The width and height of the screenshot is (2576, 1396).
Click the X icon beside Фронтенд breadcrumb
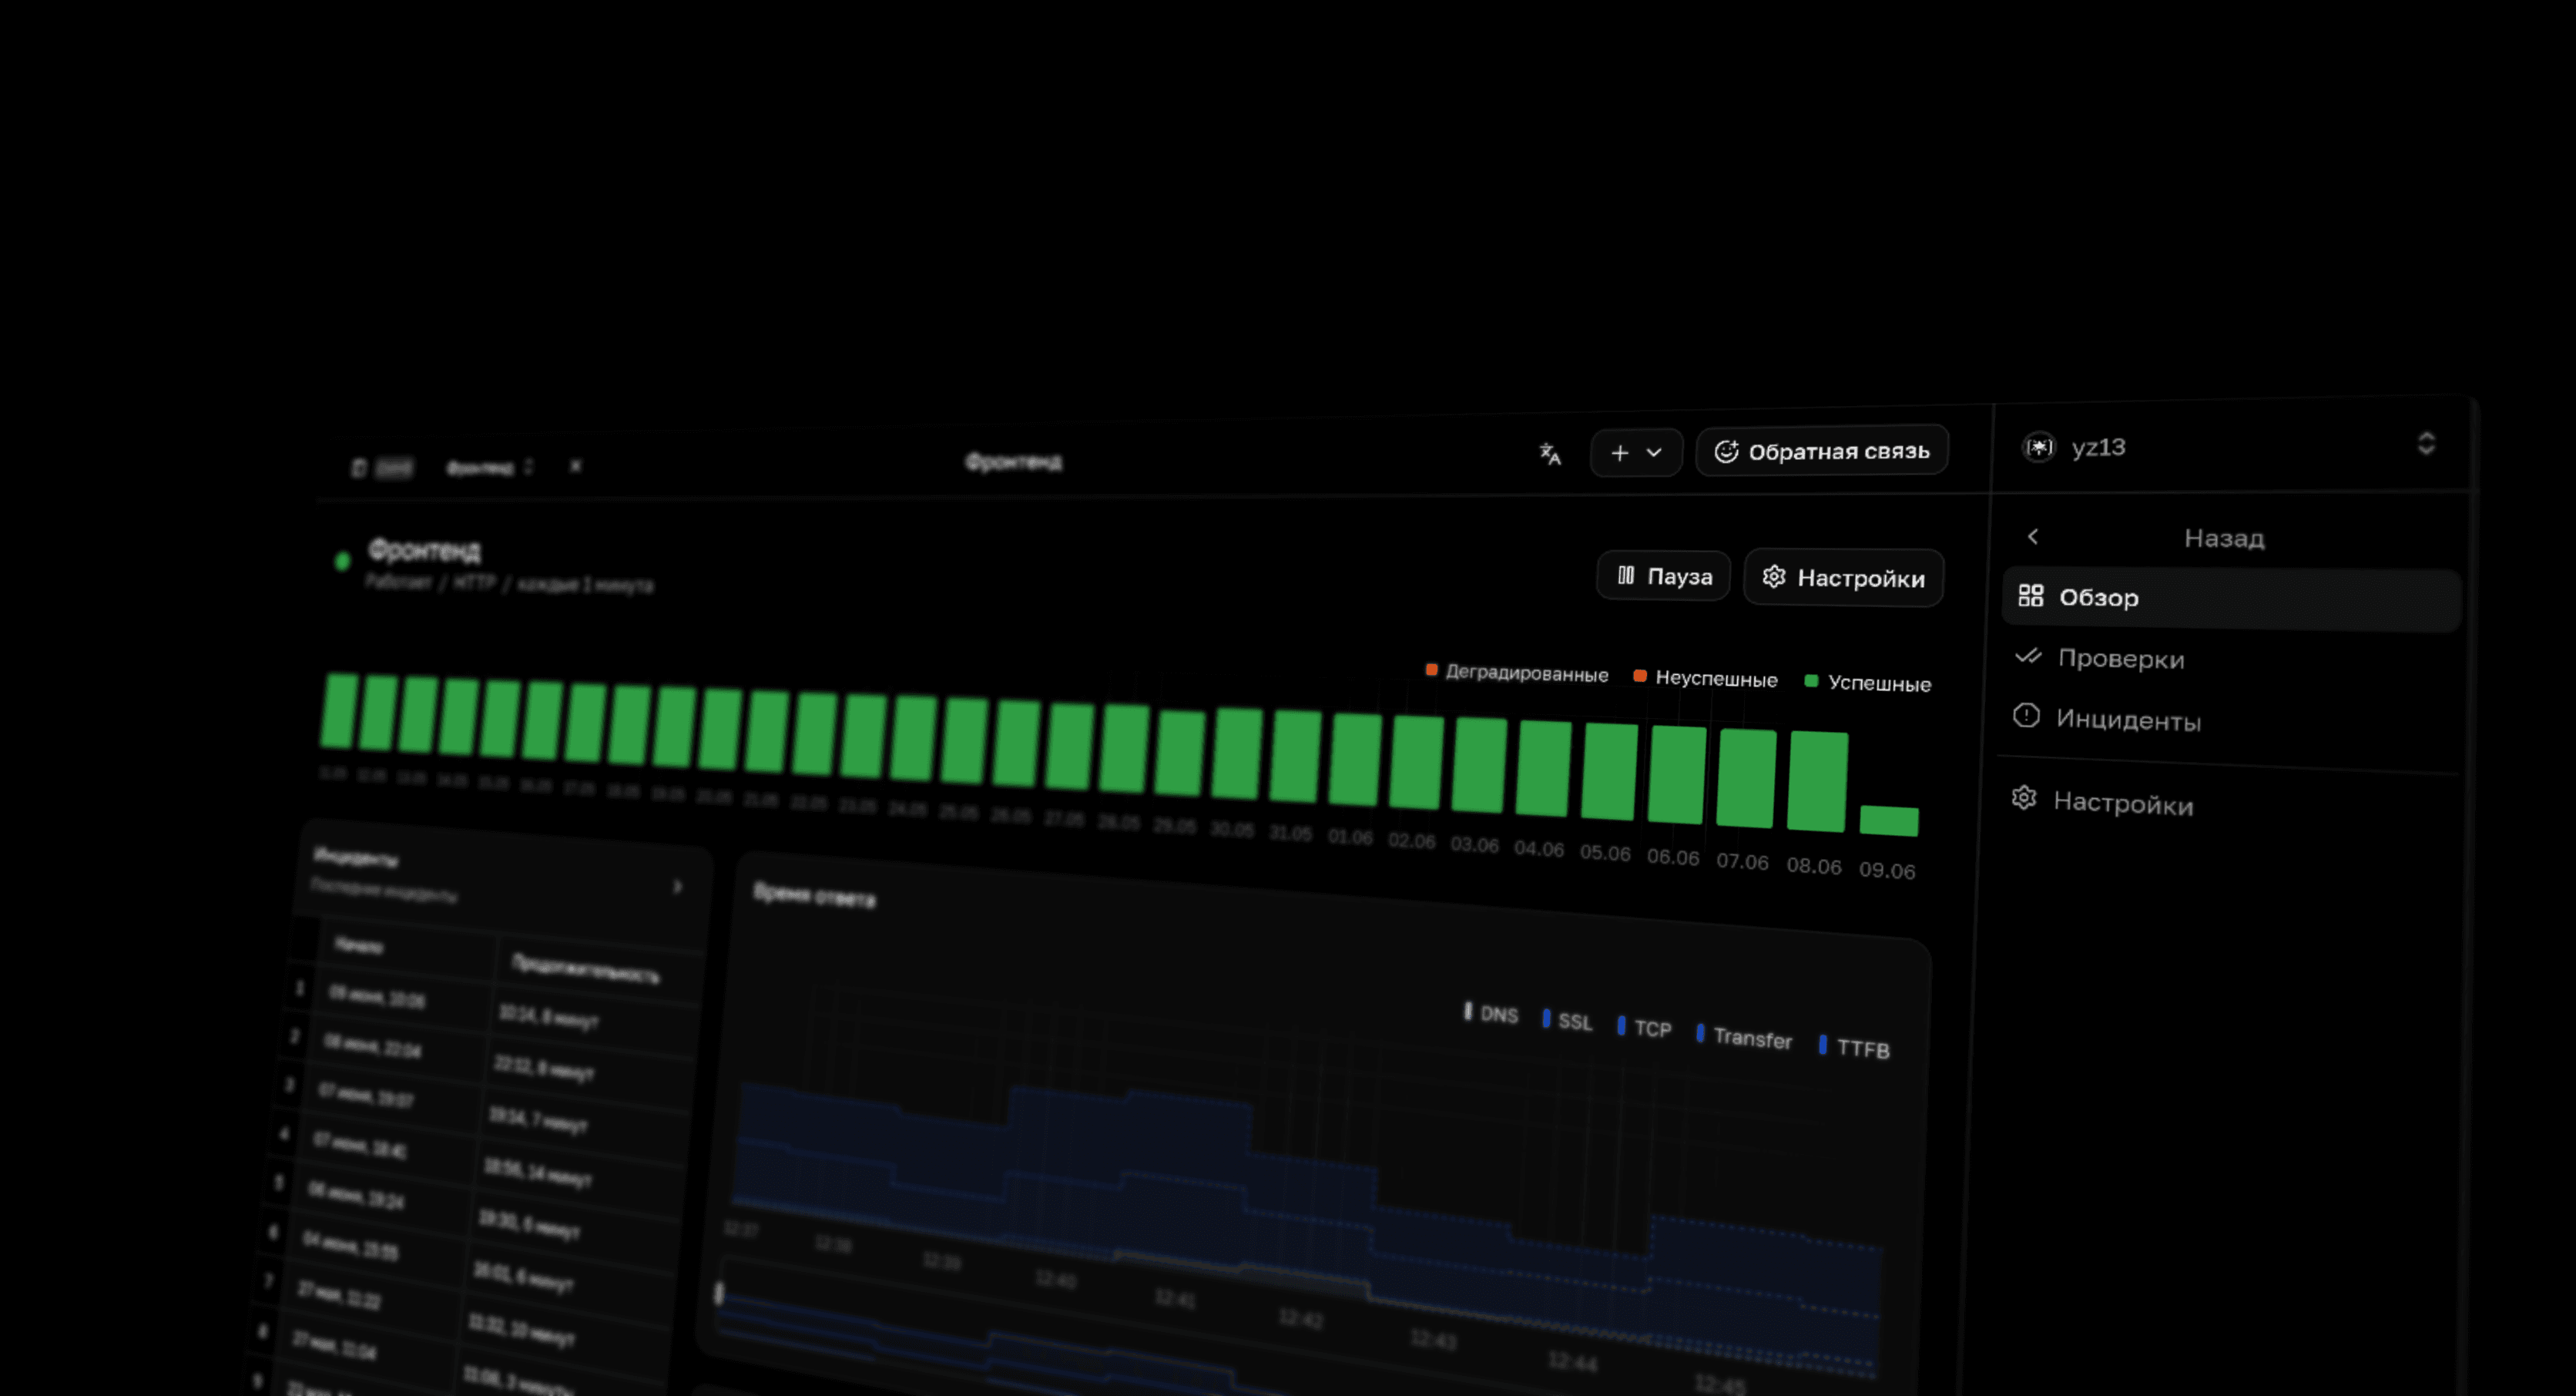pos(575,466)
